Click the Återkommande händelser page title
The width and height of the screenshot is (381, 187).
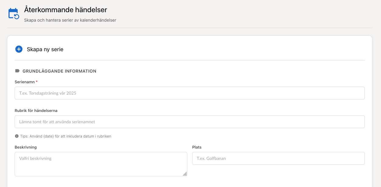coord(65,10)
